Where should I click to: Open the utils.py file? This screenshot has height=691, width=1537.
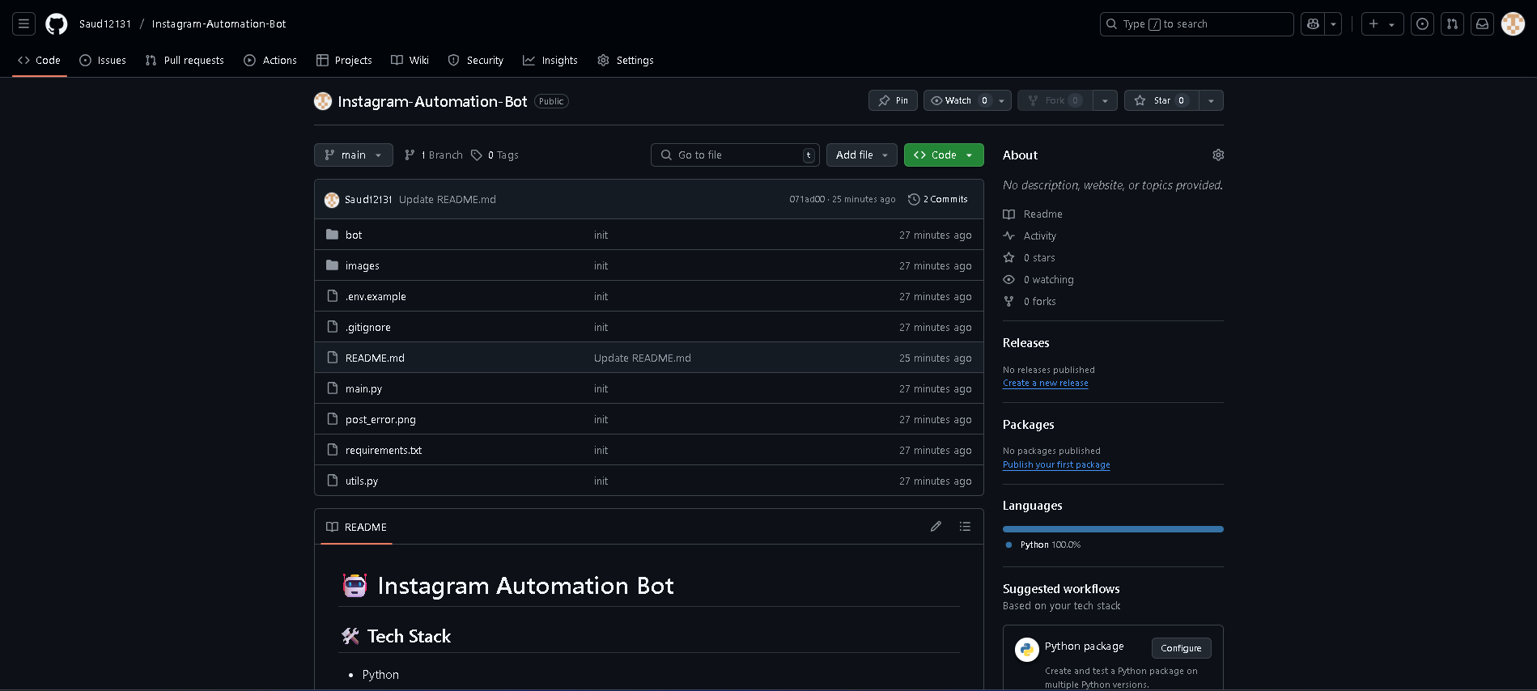pyautogui.click(x=362, y=481)
